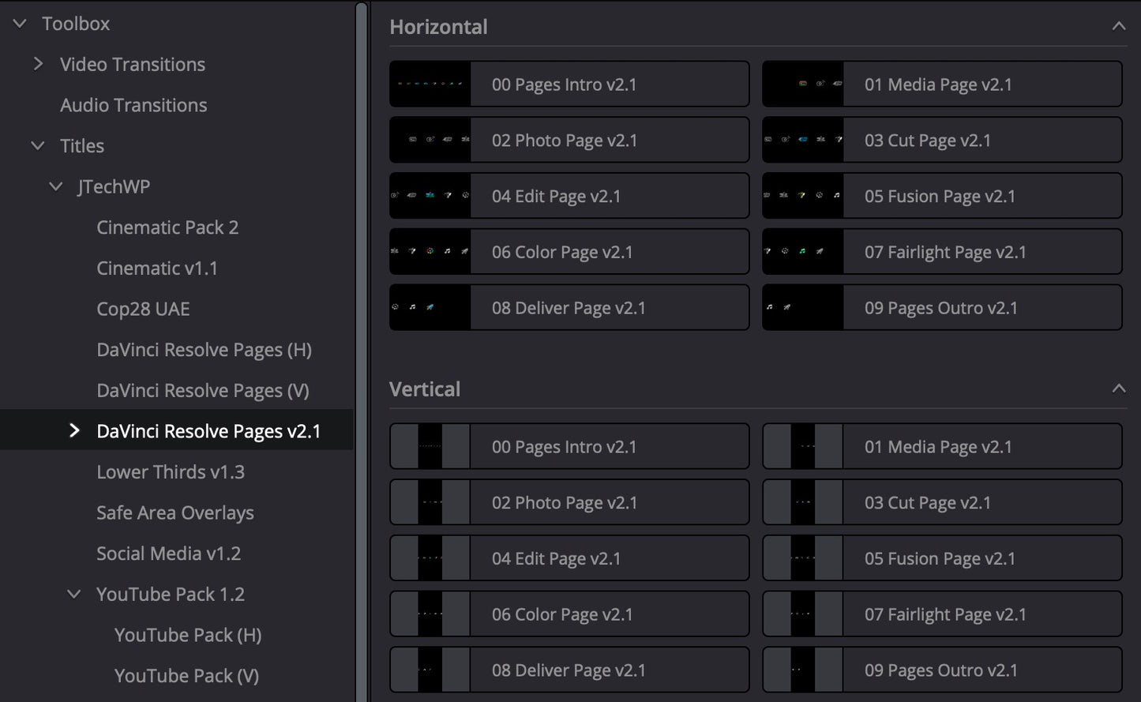Viewport: 1141px width, 702px height.
Task: Select the Cop28 UAE category
Action: [x=143, y=310]
